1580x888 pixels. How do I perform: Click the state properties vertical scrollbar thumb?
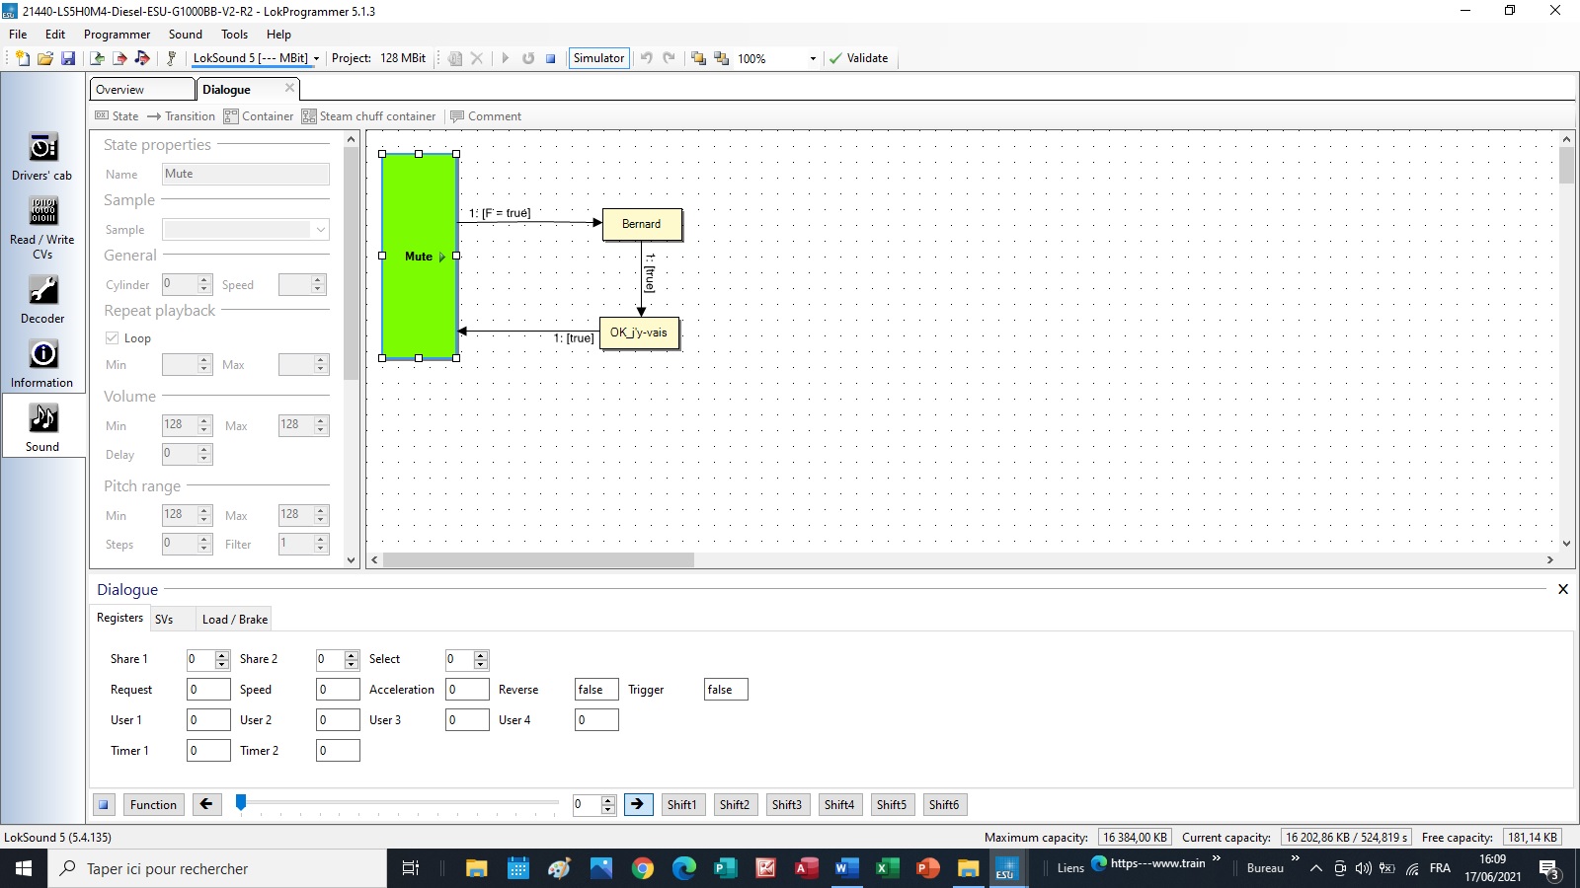tap(351, 262)
